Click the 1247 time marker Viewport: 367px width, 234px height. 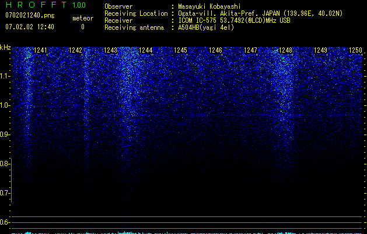250,50
